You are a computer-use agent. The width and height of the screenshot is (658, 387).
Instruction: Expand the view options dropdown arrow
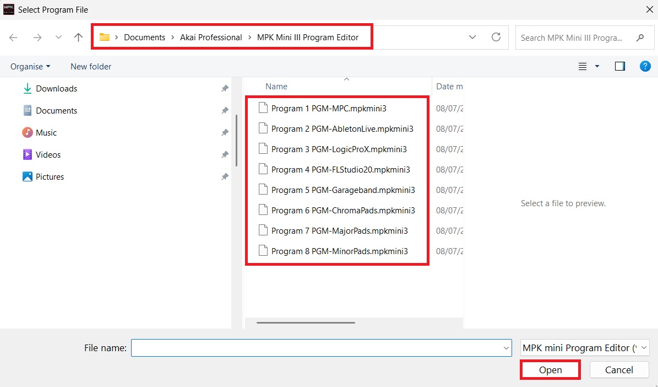[x=597, y=66]
